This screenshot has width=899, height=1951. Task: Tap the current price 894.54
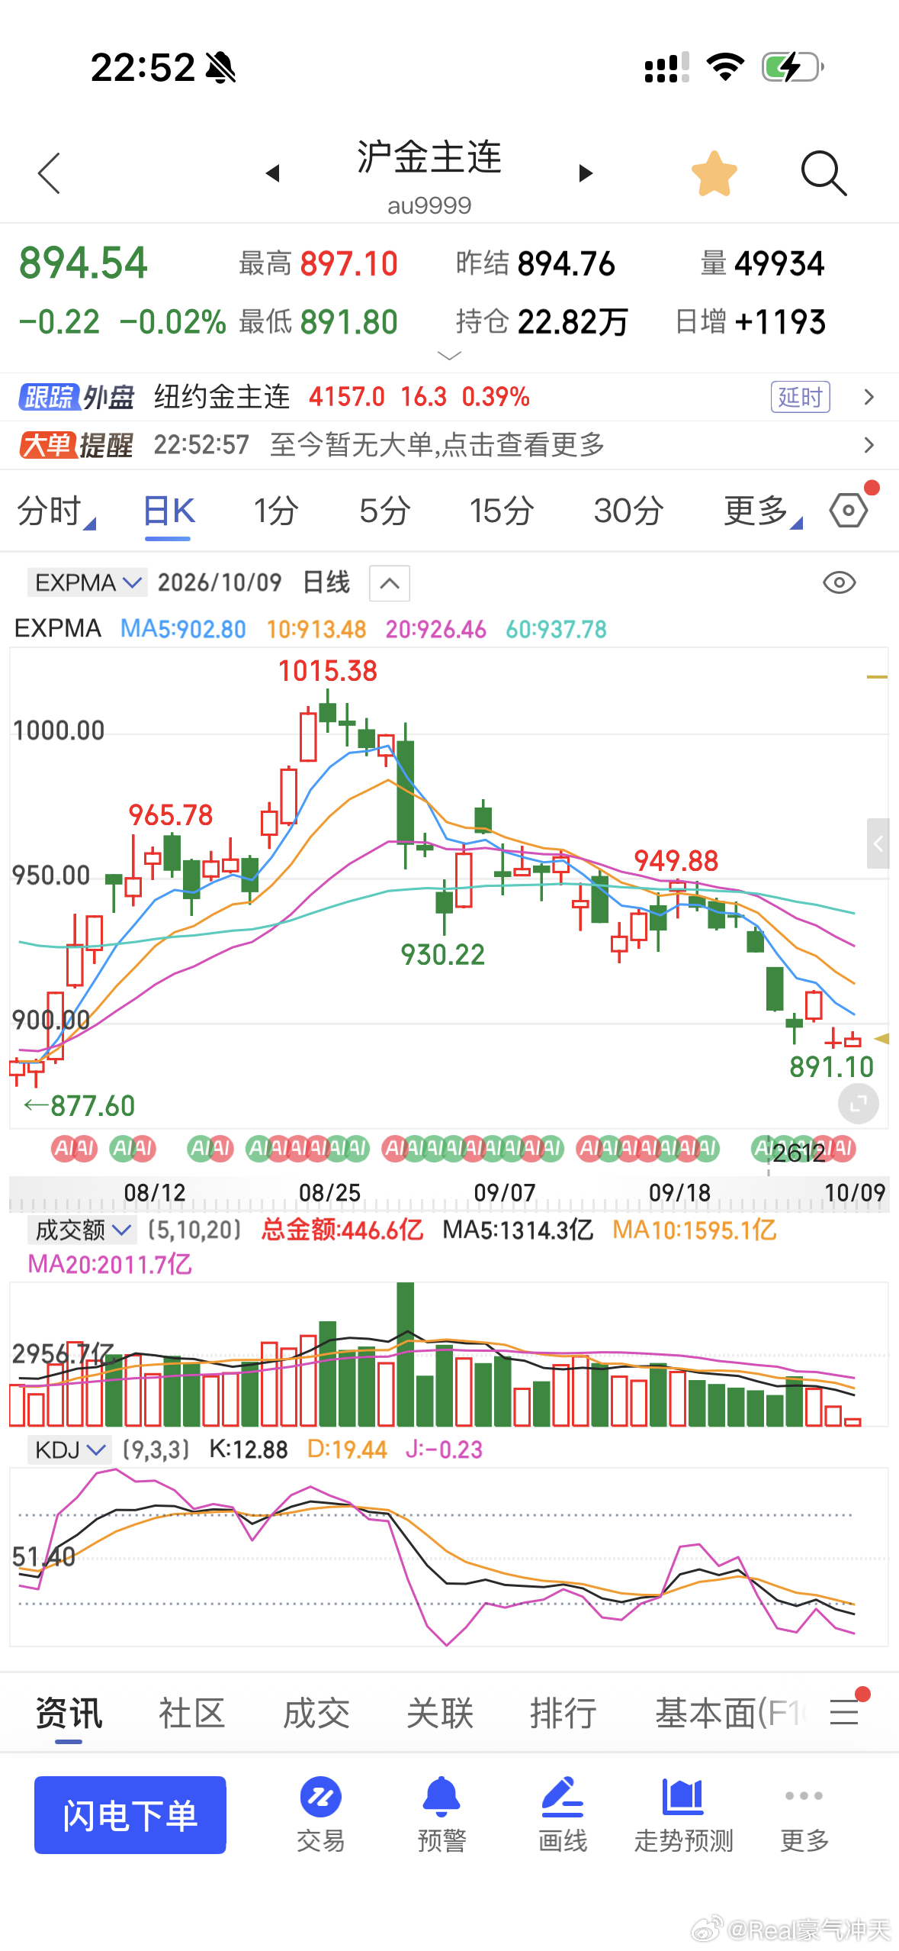point(83,263)
